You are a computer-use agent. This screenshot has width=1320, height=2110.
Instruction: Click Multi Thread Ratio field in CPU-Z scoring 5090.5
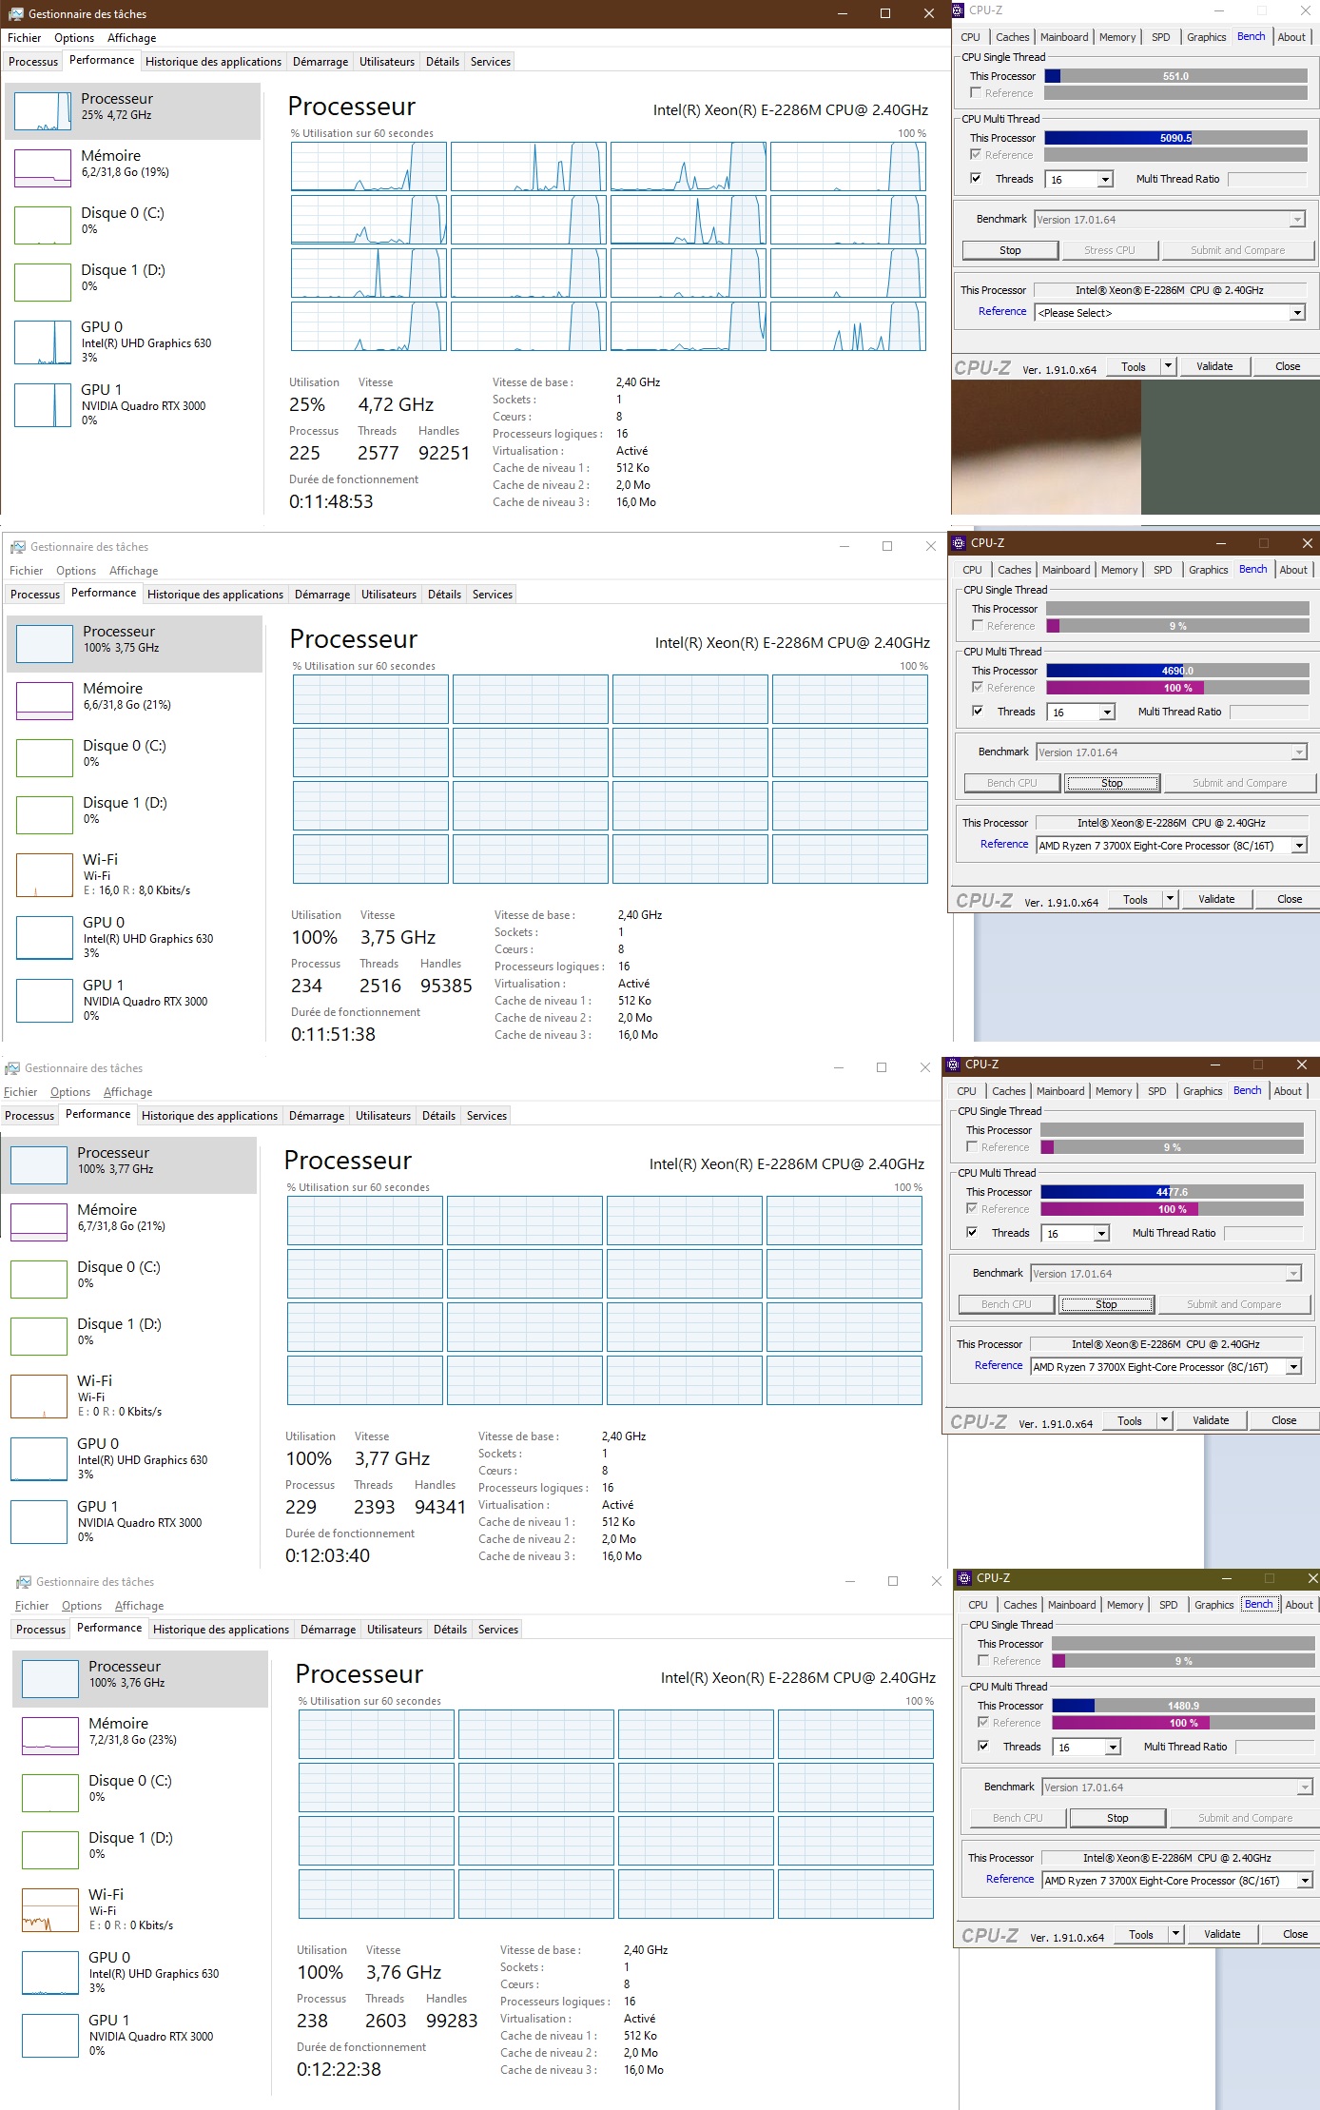coord(1268,179)
